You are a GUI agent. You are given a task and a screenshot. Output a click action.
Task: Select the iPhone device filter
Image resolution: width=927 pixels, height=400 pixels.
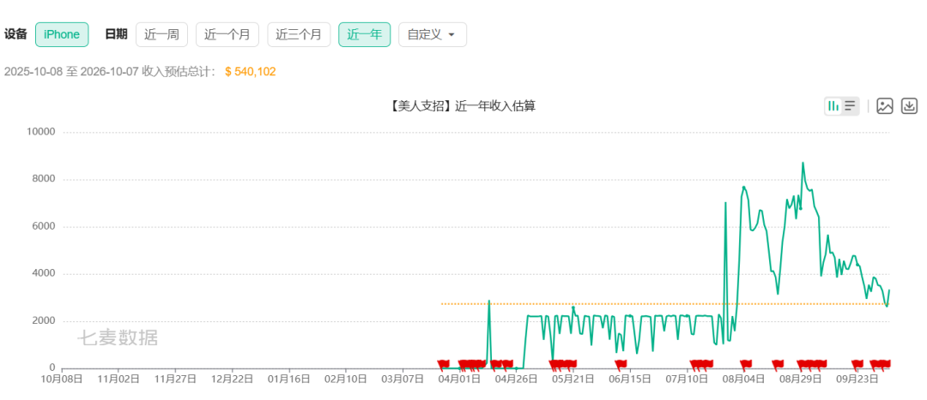click(x=62, y=34)
